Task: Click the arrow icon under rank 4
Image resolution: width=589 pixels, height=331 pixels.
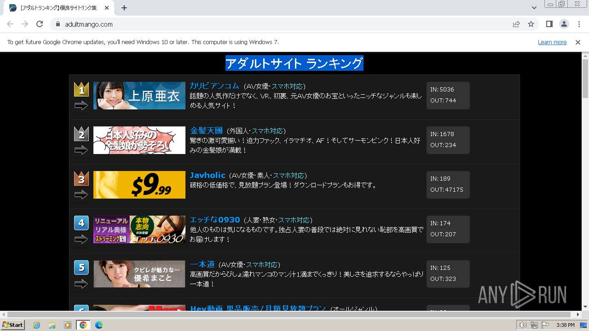Action: [x=81, y=240]
